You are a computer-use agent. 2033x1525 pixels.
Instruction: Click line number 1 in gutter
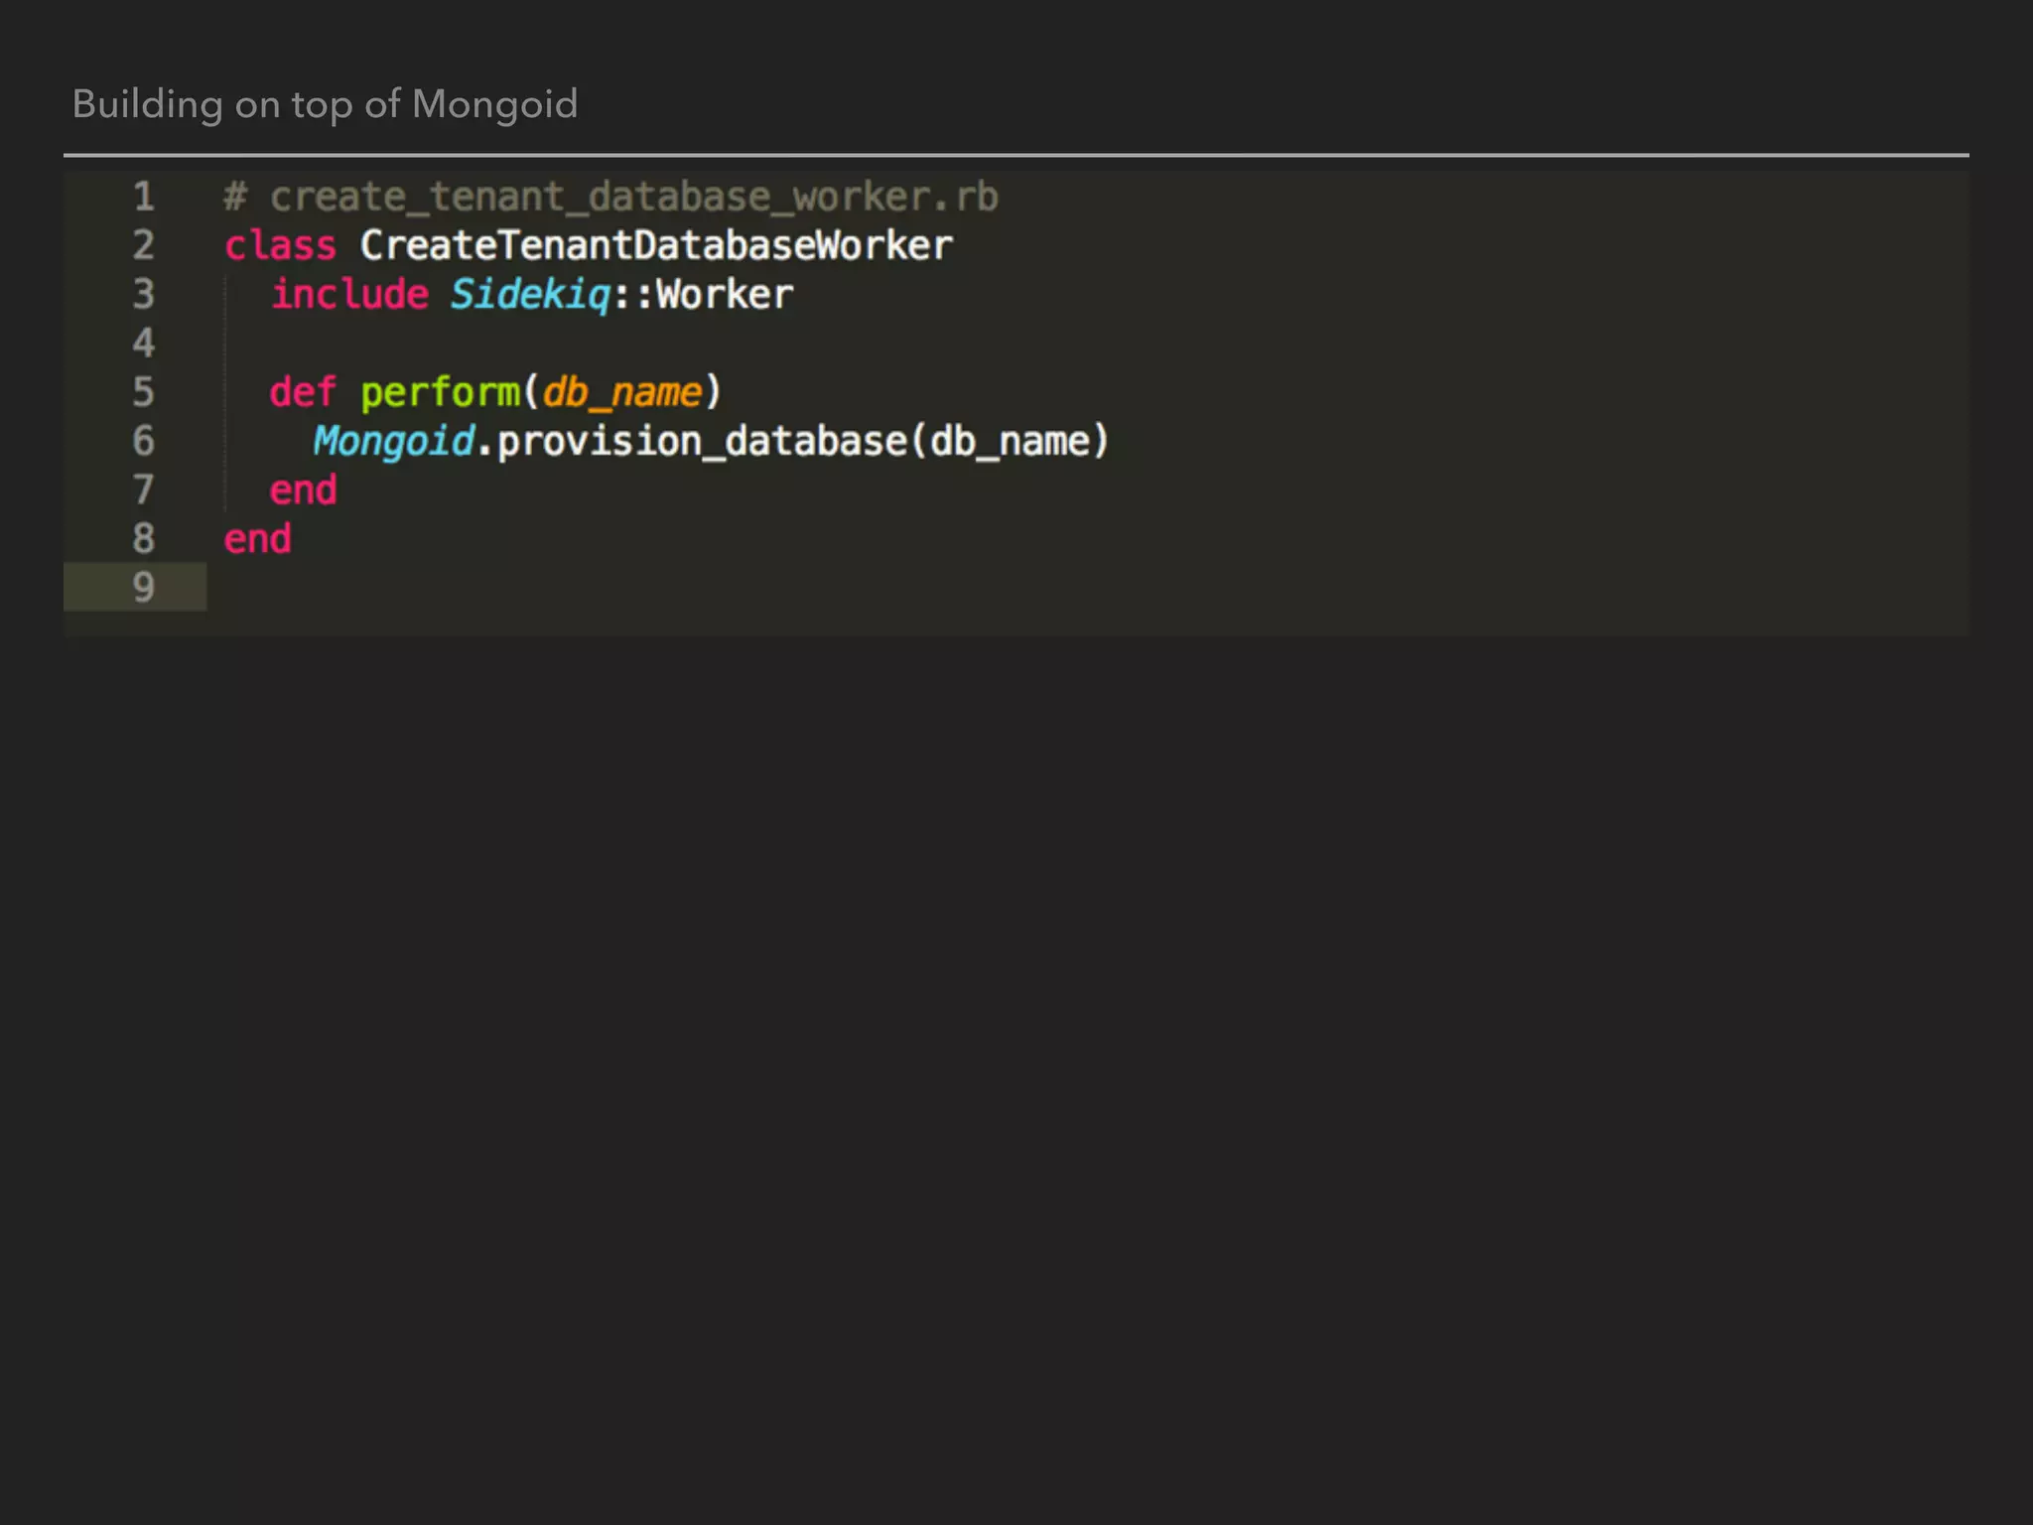tap(144, 197)
